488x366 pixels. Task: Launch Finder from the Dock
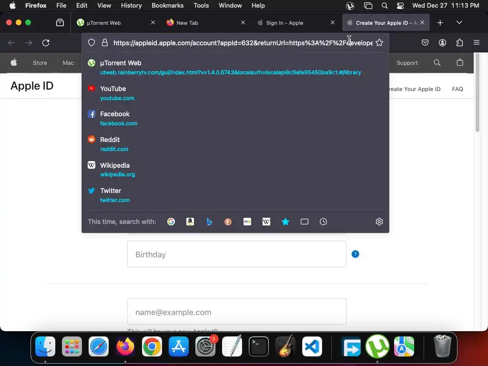[45, 346]
